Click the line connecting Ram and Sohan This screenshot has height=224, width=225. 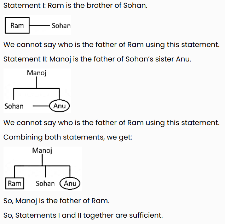pyautogui.click(x=40, y=25)
